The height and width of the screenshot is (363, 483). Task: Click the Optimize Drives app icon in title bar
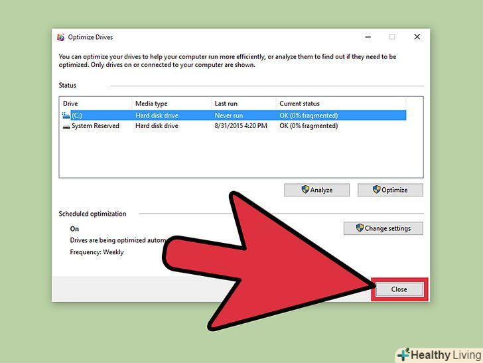coord(60,37)
